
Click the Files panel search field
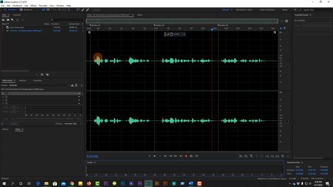66,20
